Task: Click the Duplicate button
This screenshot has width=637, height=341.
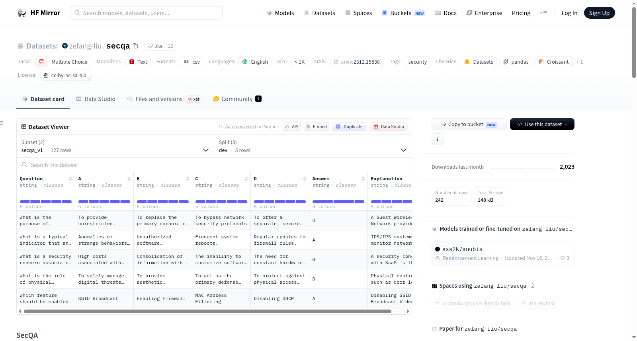Action: pyautogui.click(x=349, y=127)
